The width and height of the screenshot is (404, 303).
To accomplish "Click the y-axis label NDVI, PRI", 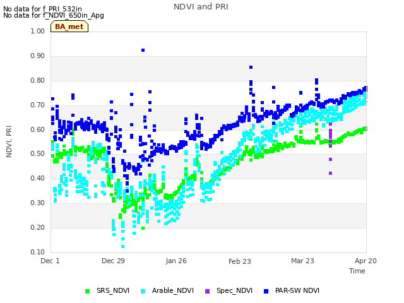I will click(9, 141).
